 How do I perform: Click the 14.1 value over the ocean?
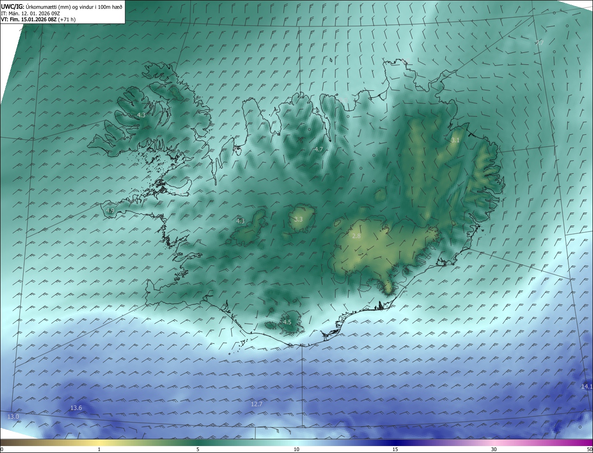click(x=587, y=386)
